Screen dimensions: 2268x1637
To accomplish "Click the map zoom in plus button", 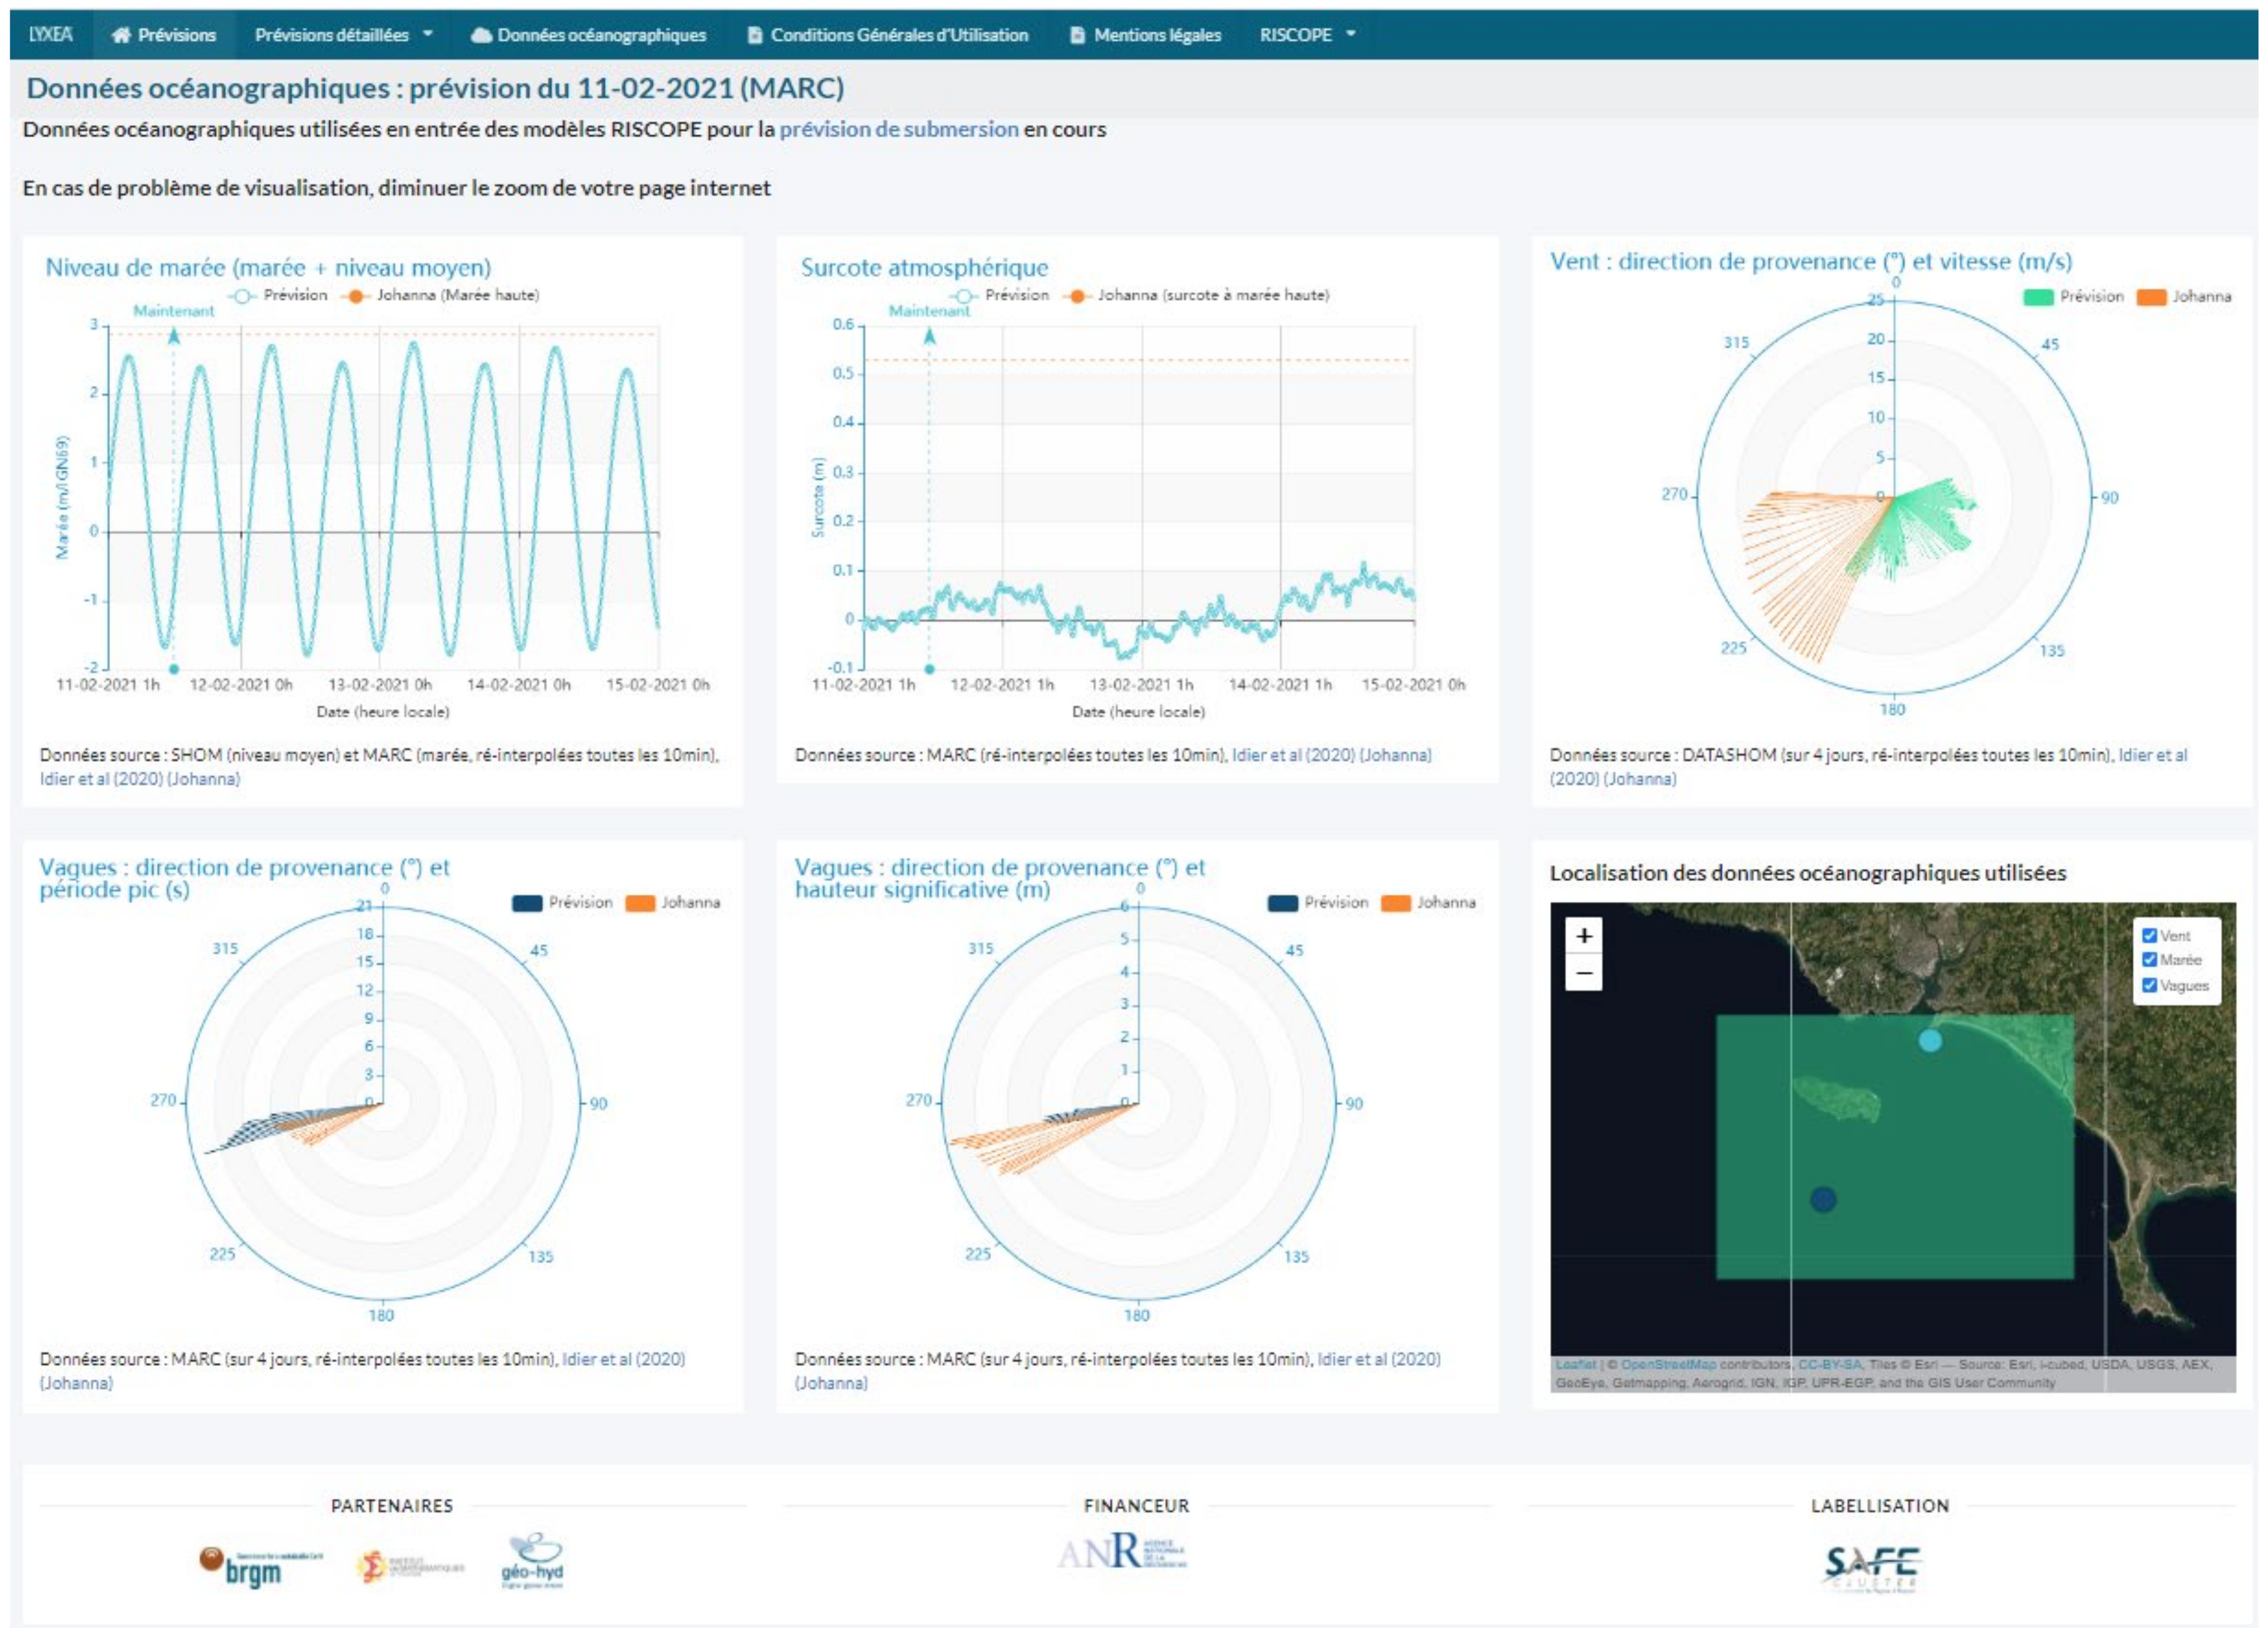I will pos(1584,936).
